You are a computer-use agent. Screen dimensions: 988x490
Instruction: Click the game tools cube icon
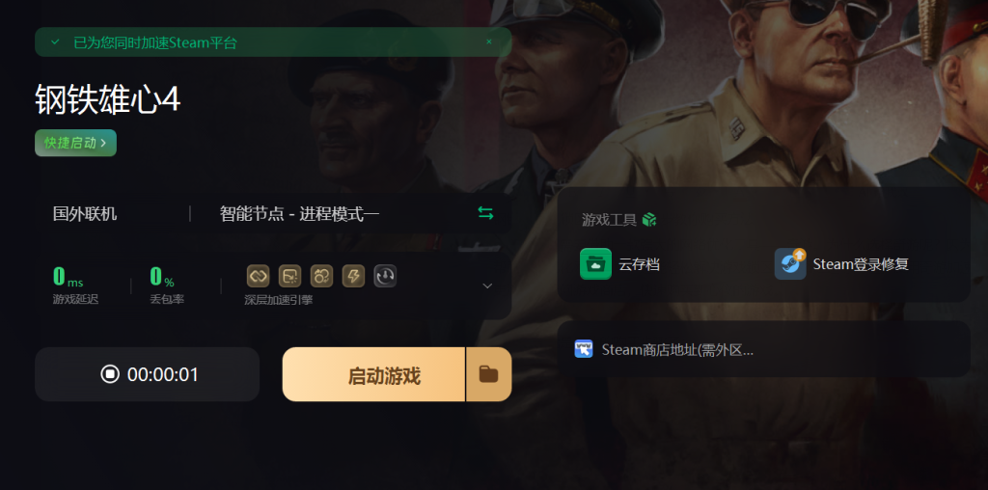(x=649, y=220)
